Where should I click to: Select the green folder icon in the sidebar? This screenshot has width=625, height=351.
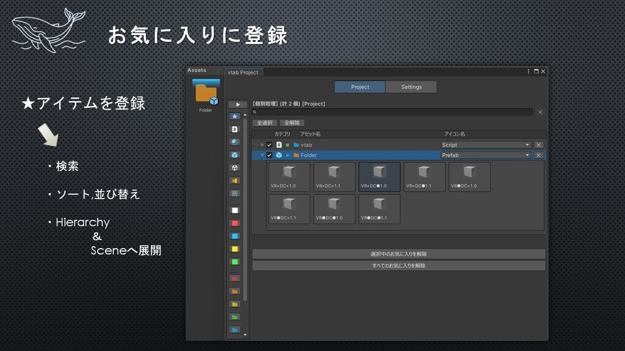(x=235, y=317)
